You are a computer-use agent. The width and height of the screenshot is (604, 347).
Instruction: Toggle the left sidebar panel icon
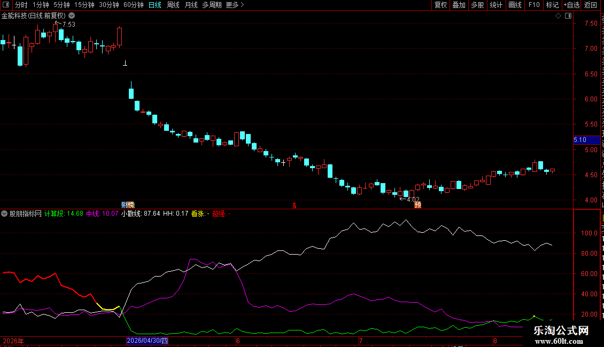[x=6, y=5]
